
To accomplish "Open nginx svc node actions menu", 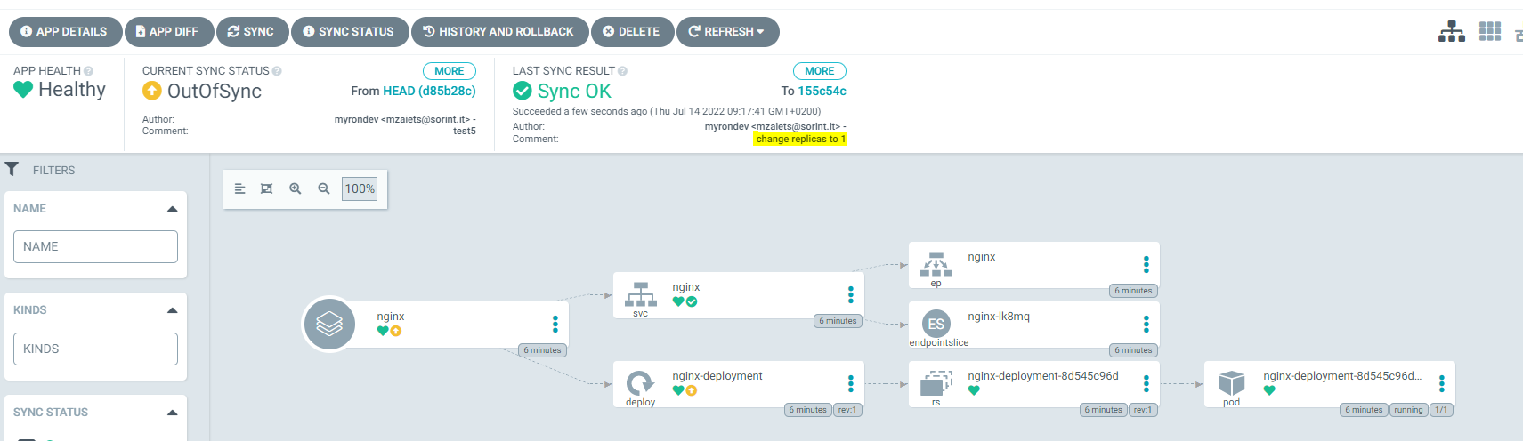I will click(851, 294).
